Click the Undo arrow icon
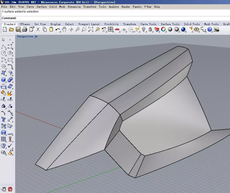The image size is (230, 193). [x=58, y=29]
